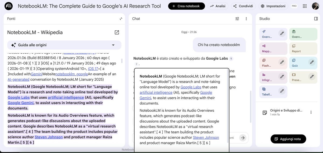Open Google apps grid launcher
This screenshot has width=323, height=153.
[x=305, y=6]
